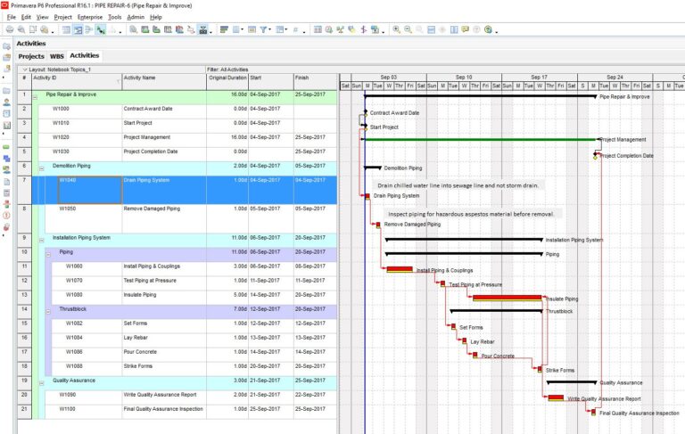685x434 pixels.
Task: Select activity W1050 Remove Damaged Piping
Action: coord(185,218)
